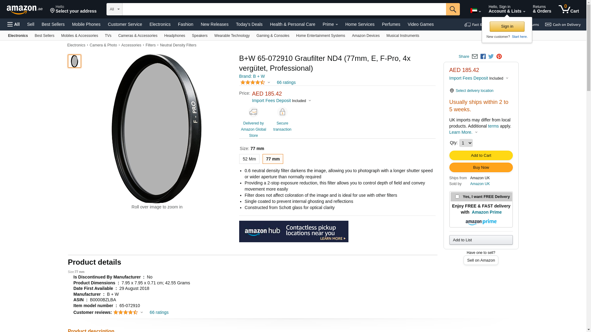
Task: Open Today's Deals in navigation bar
Action: [249, 24]
